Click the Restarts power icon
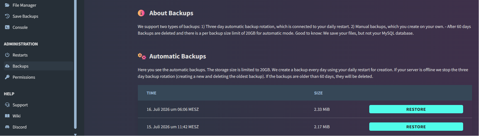The image size is (479, 136). tap(7, 55)
